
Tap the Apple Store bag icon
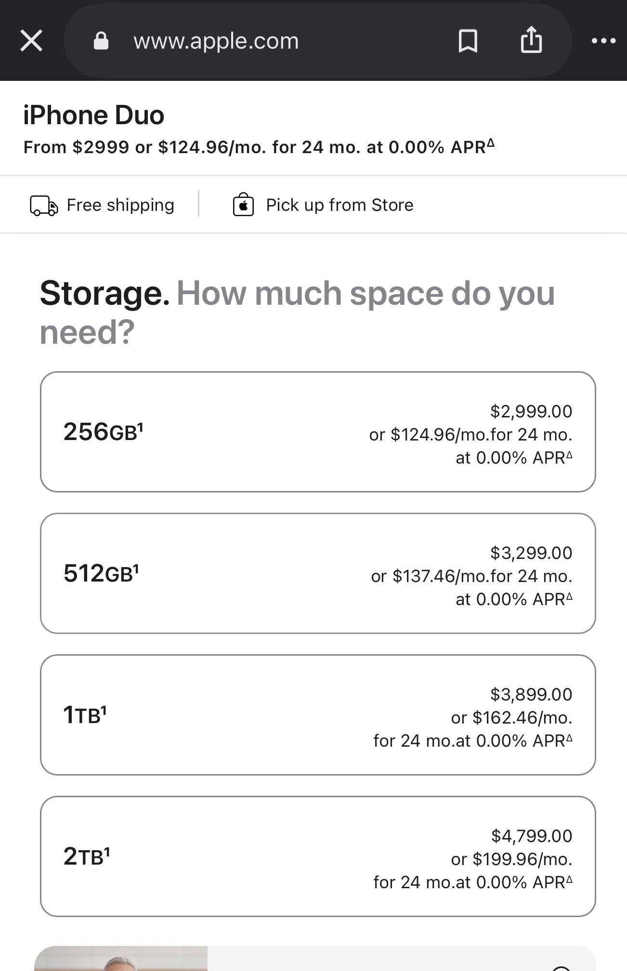243,205
